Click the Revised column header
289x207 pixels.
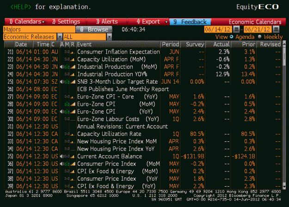(x=270, y=44)
